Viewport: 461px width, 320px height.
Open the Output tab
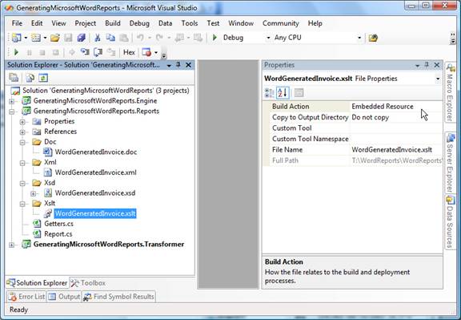tap(64, 297)
